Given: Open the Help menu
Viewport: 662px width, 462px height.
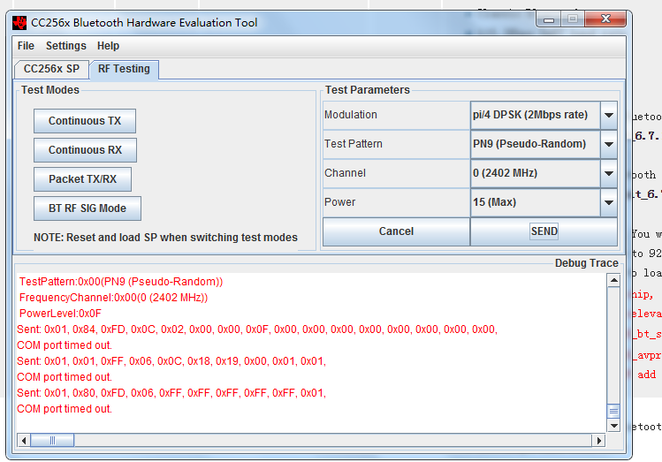Looking at the screenshot, I should coord(108,46).
